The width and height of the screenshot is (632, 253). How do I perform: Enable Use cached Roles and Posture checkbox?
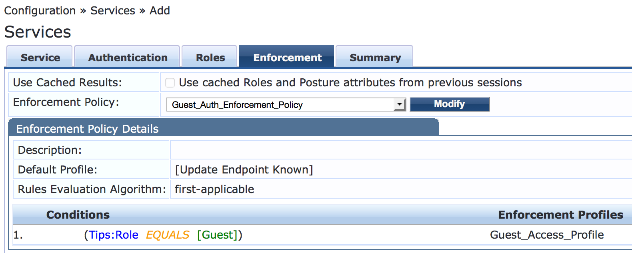[x=170, y=83]
